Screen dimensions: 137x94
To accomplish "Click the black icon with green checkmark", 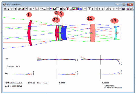I will pyautogui.click(x=123, y=9).
